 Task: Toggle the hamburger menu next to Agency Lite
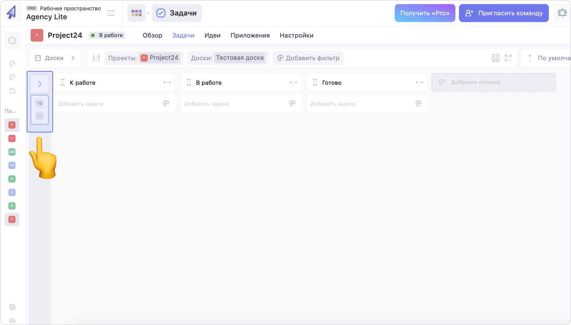pyautogui.click(x=111, y=13)
